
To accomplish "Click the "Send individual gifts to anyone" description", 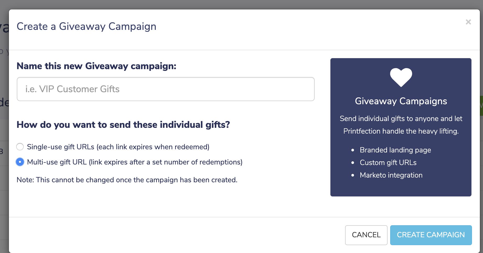I will [401, 125].
